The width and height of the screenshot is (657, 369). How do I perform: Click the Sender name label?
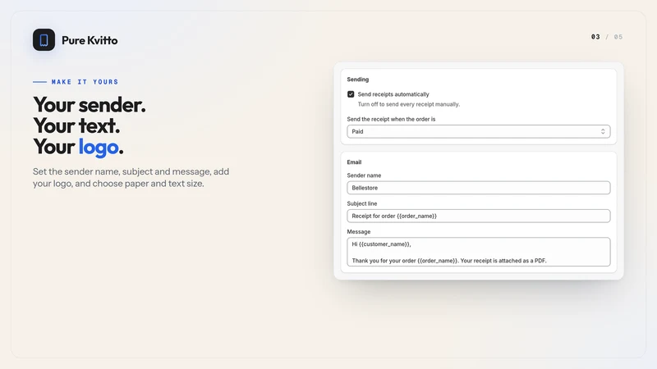[364, 175]
